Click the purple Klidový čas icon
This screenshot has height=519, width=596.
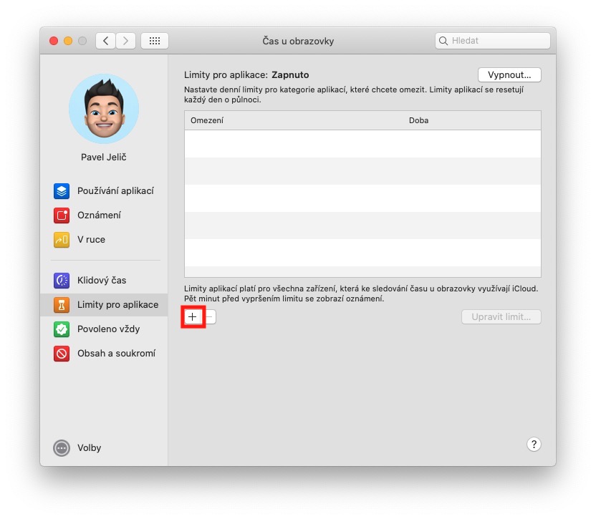click(x=62, y=281)
